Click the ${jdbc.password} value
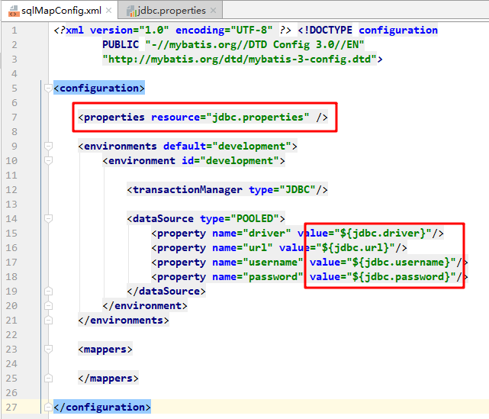 click(401, 277)
